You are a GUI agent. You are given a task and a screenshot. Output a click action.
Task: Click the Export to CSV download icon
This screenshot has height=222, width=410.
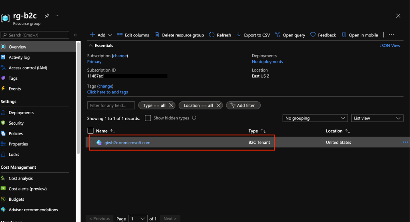tap(239, 35)
